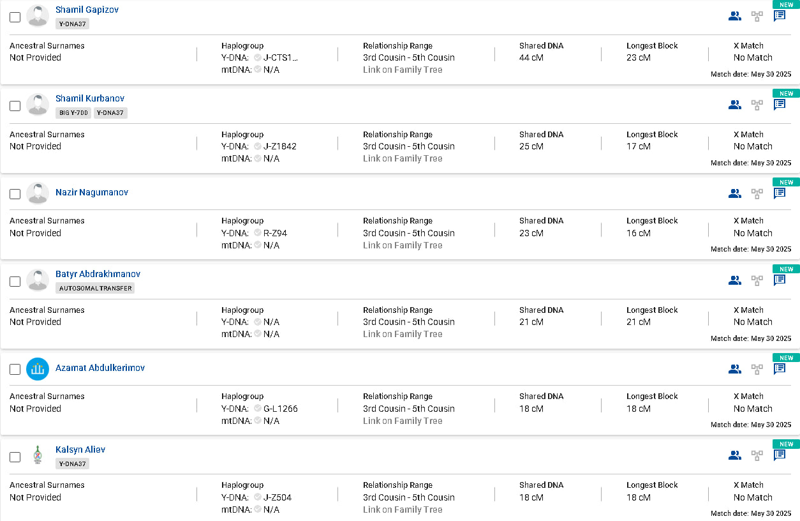Click the Autosomal Transfer badge for Batyr Abdrakhmanov
This screenshot has width=800, height=521.
point(95,288)
